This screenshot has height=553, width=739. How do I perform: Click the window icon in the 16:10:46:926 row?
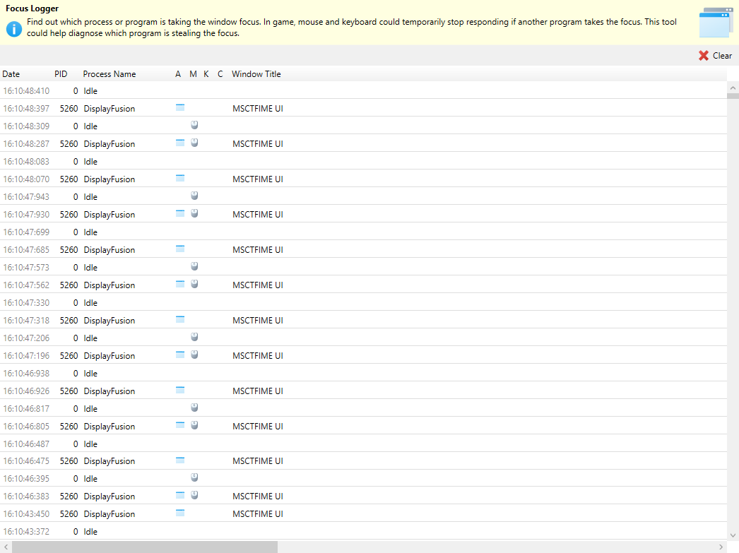pyautogui.click(x=180, y=390)
